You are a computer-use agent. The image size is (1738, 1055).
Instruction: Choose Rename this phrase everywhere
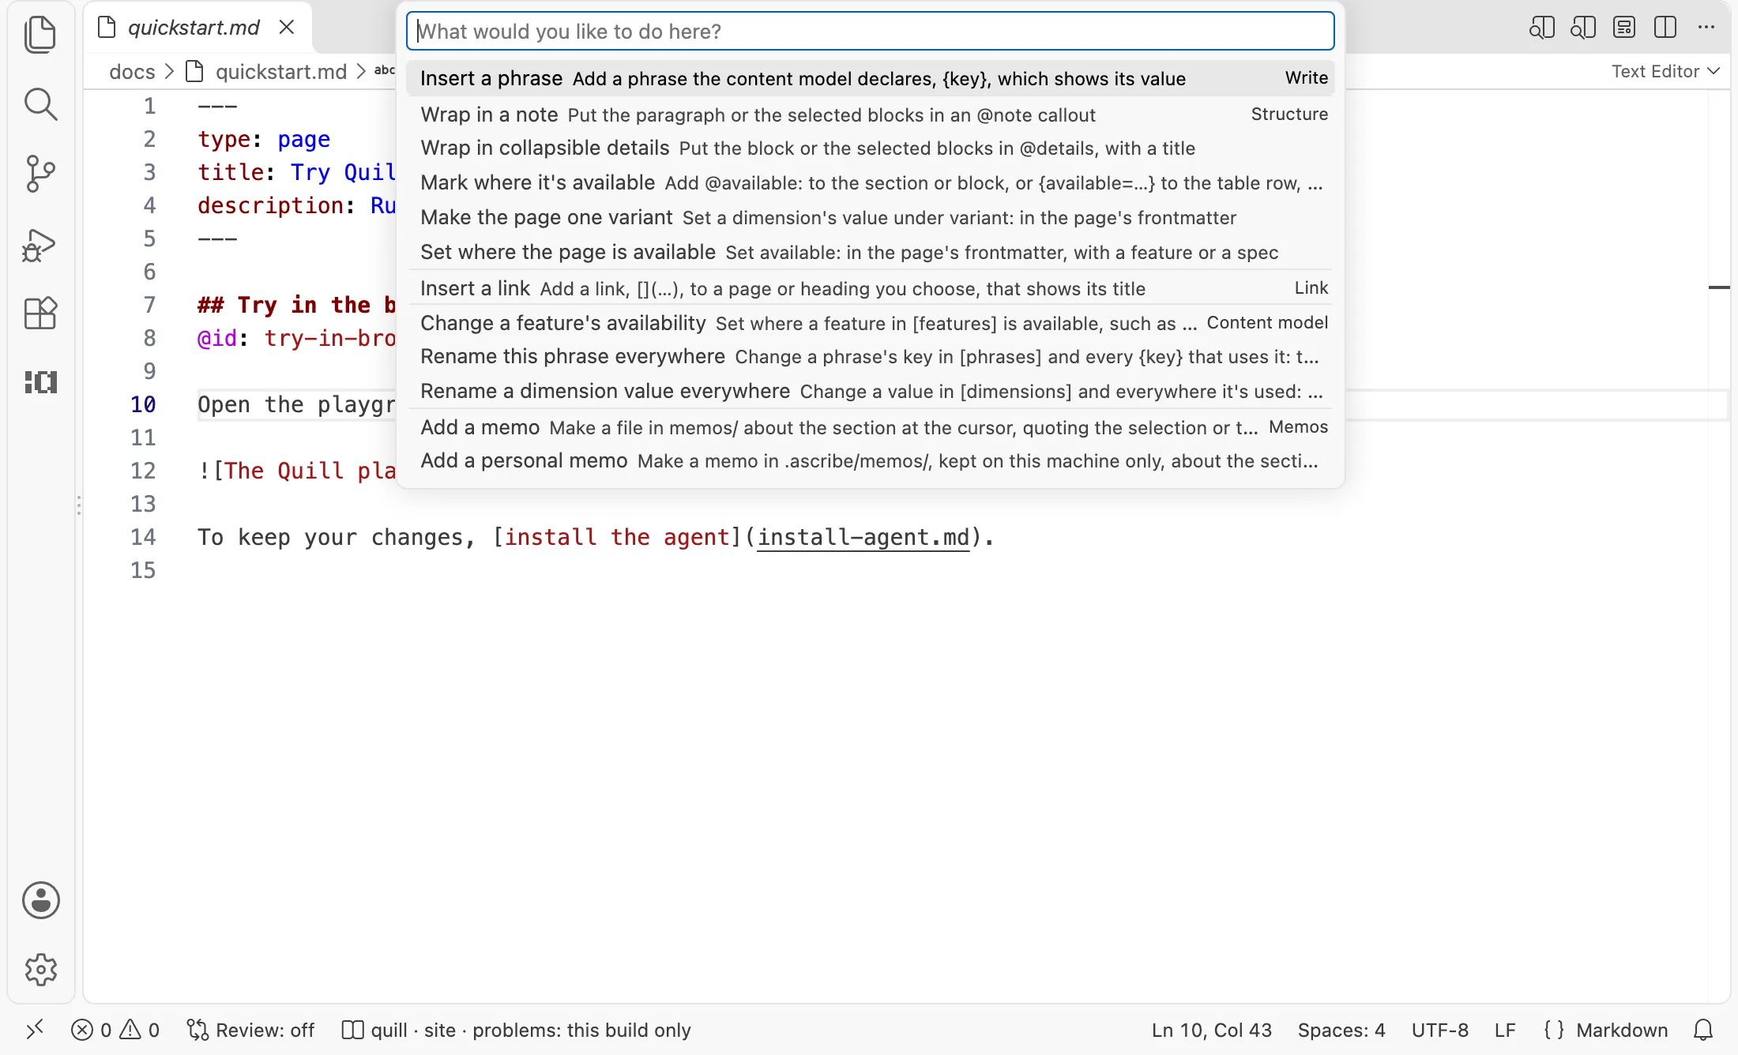[871, 356]
